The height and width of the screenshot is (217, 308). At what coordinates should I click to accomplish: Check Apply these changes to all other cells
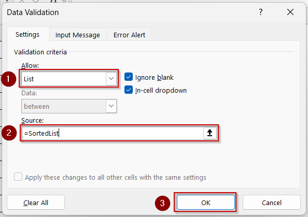point(18,177)
